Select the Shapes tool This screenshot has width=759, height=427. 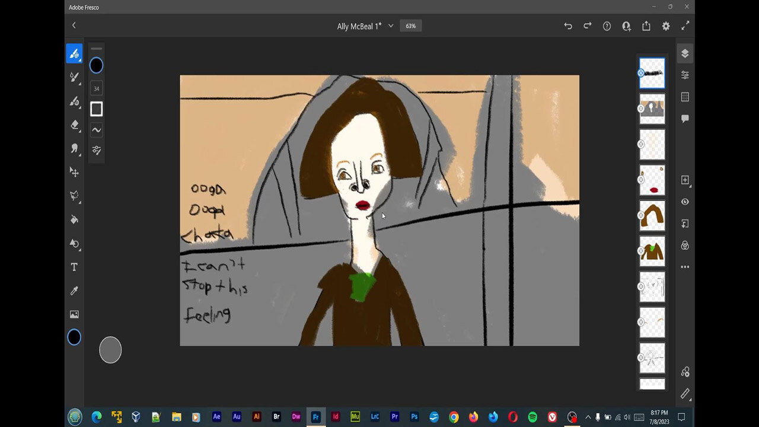(x=74, y=243)
